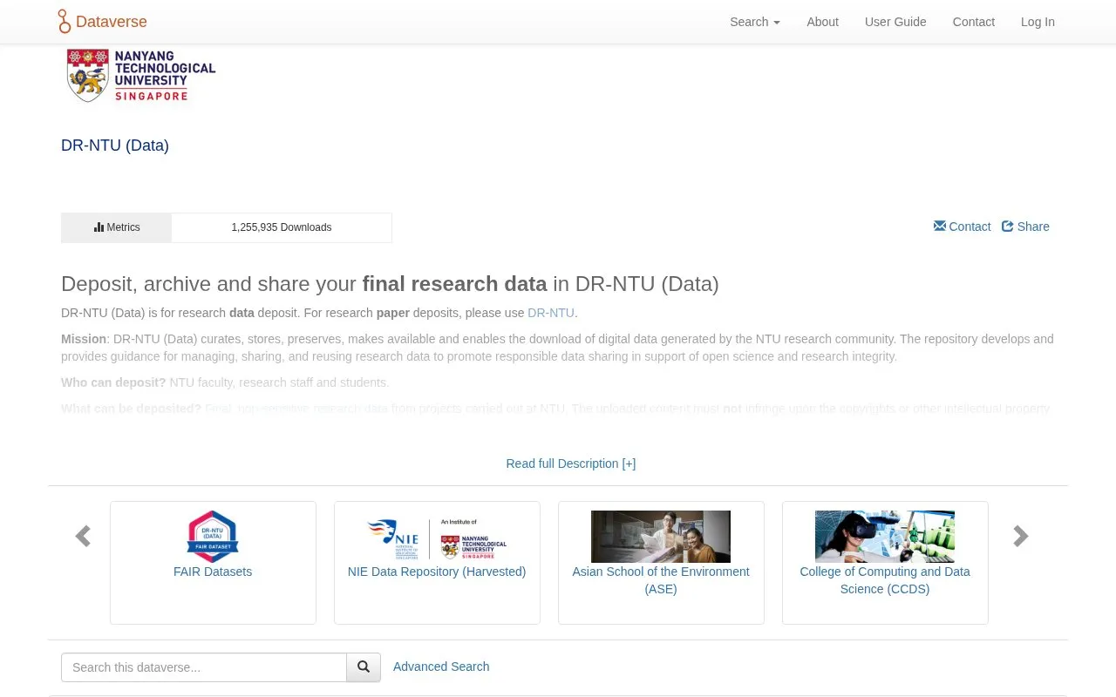Open the Nanyang Technological University logo
The width and height of the screenshot is (1116, 697).
click(141, 75)
